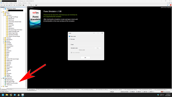Close the Navigator panel with its X
The height and width of the screenshot is (97, 172).
26,7
